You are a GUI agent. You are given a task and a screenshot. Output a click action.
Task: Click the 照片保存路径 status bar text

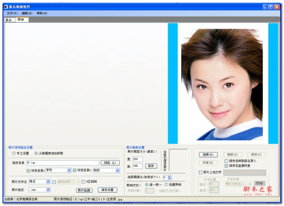coord(88,199)
